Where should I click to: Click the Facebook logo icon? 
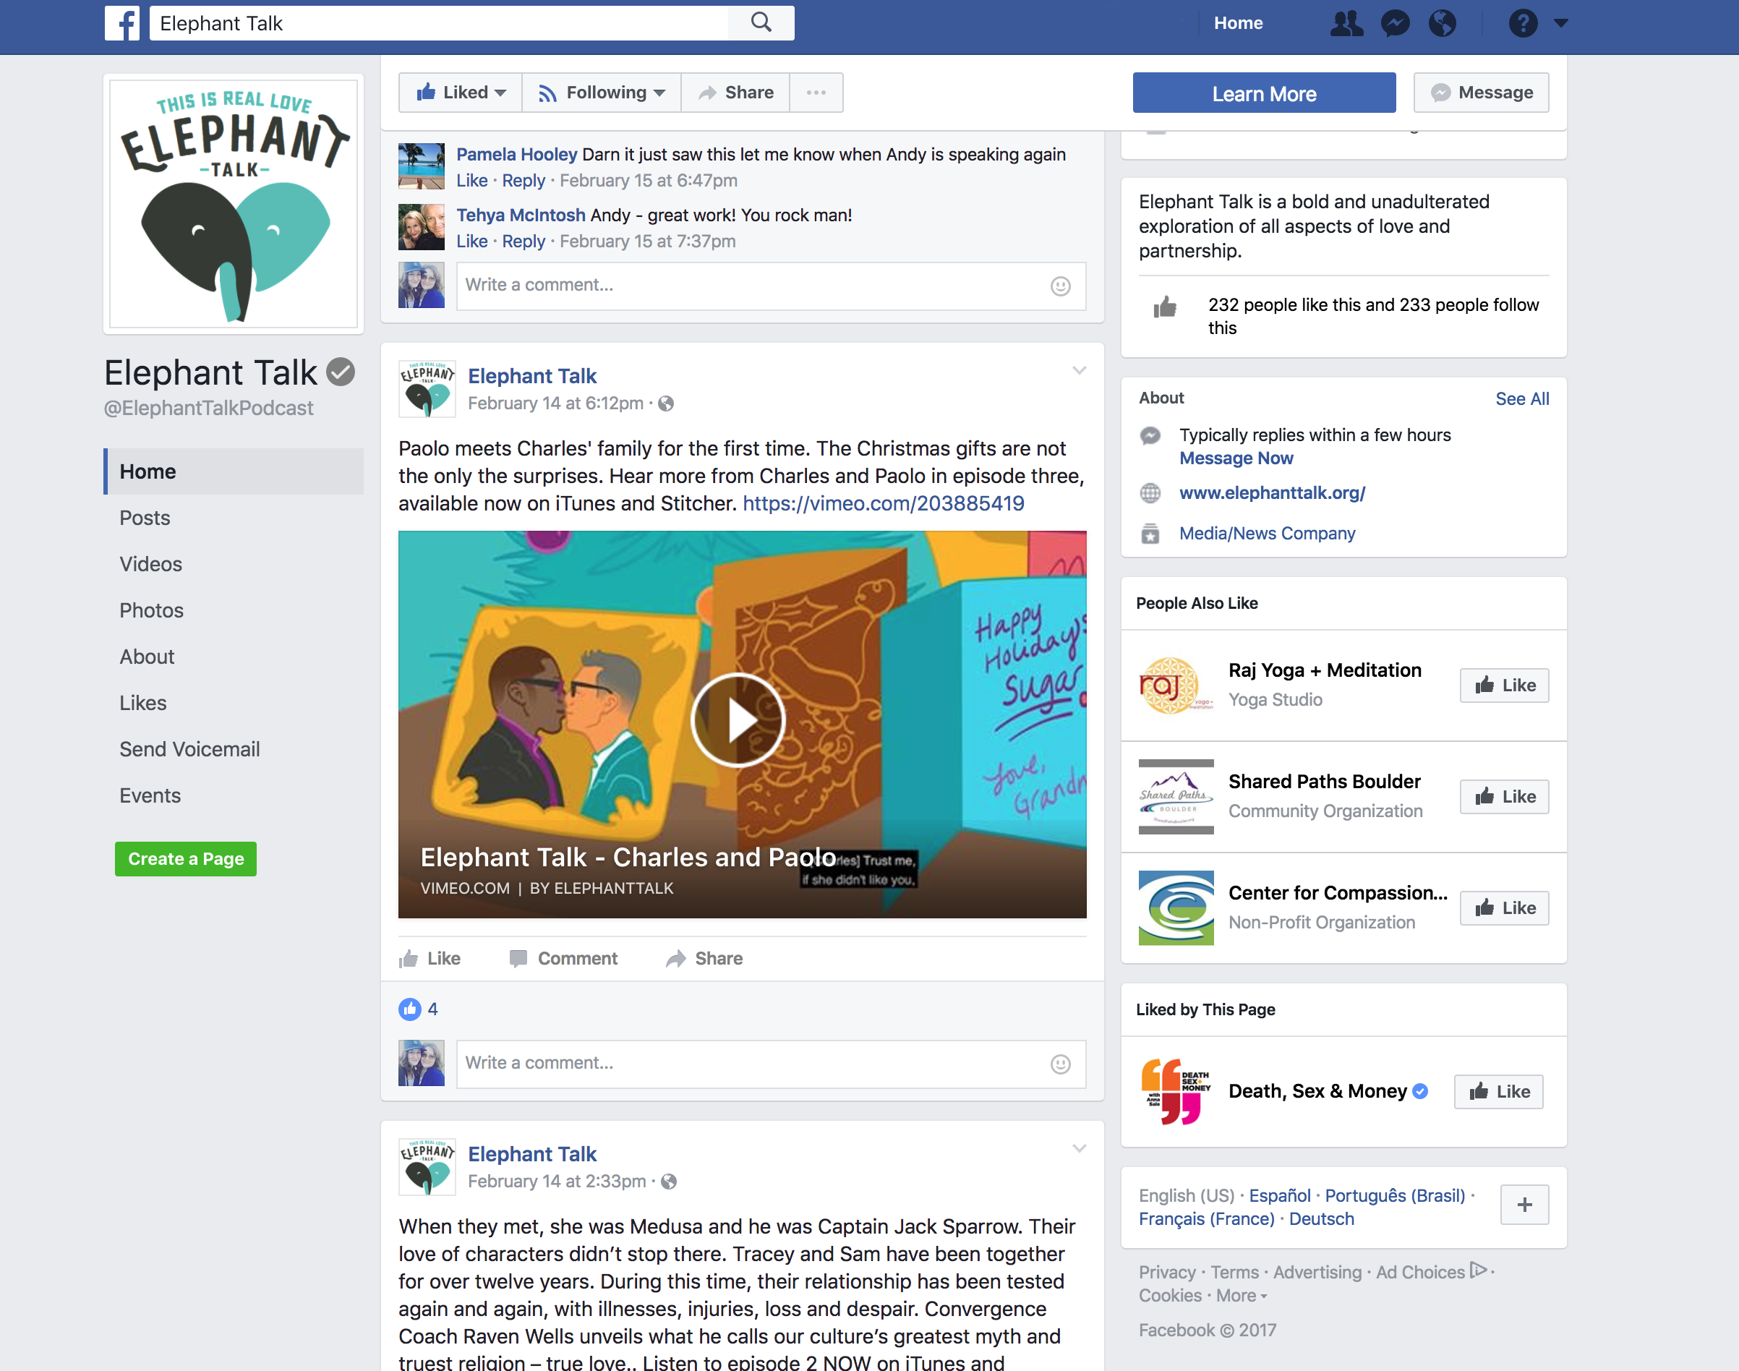coord(122,22)
